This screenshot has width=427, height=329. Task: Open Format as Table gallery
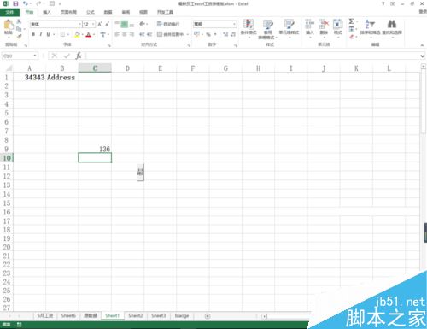coord(267,29)
